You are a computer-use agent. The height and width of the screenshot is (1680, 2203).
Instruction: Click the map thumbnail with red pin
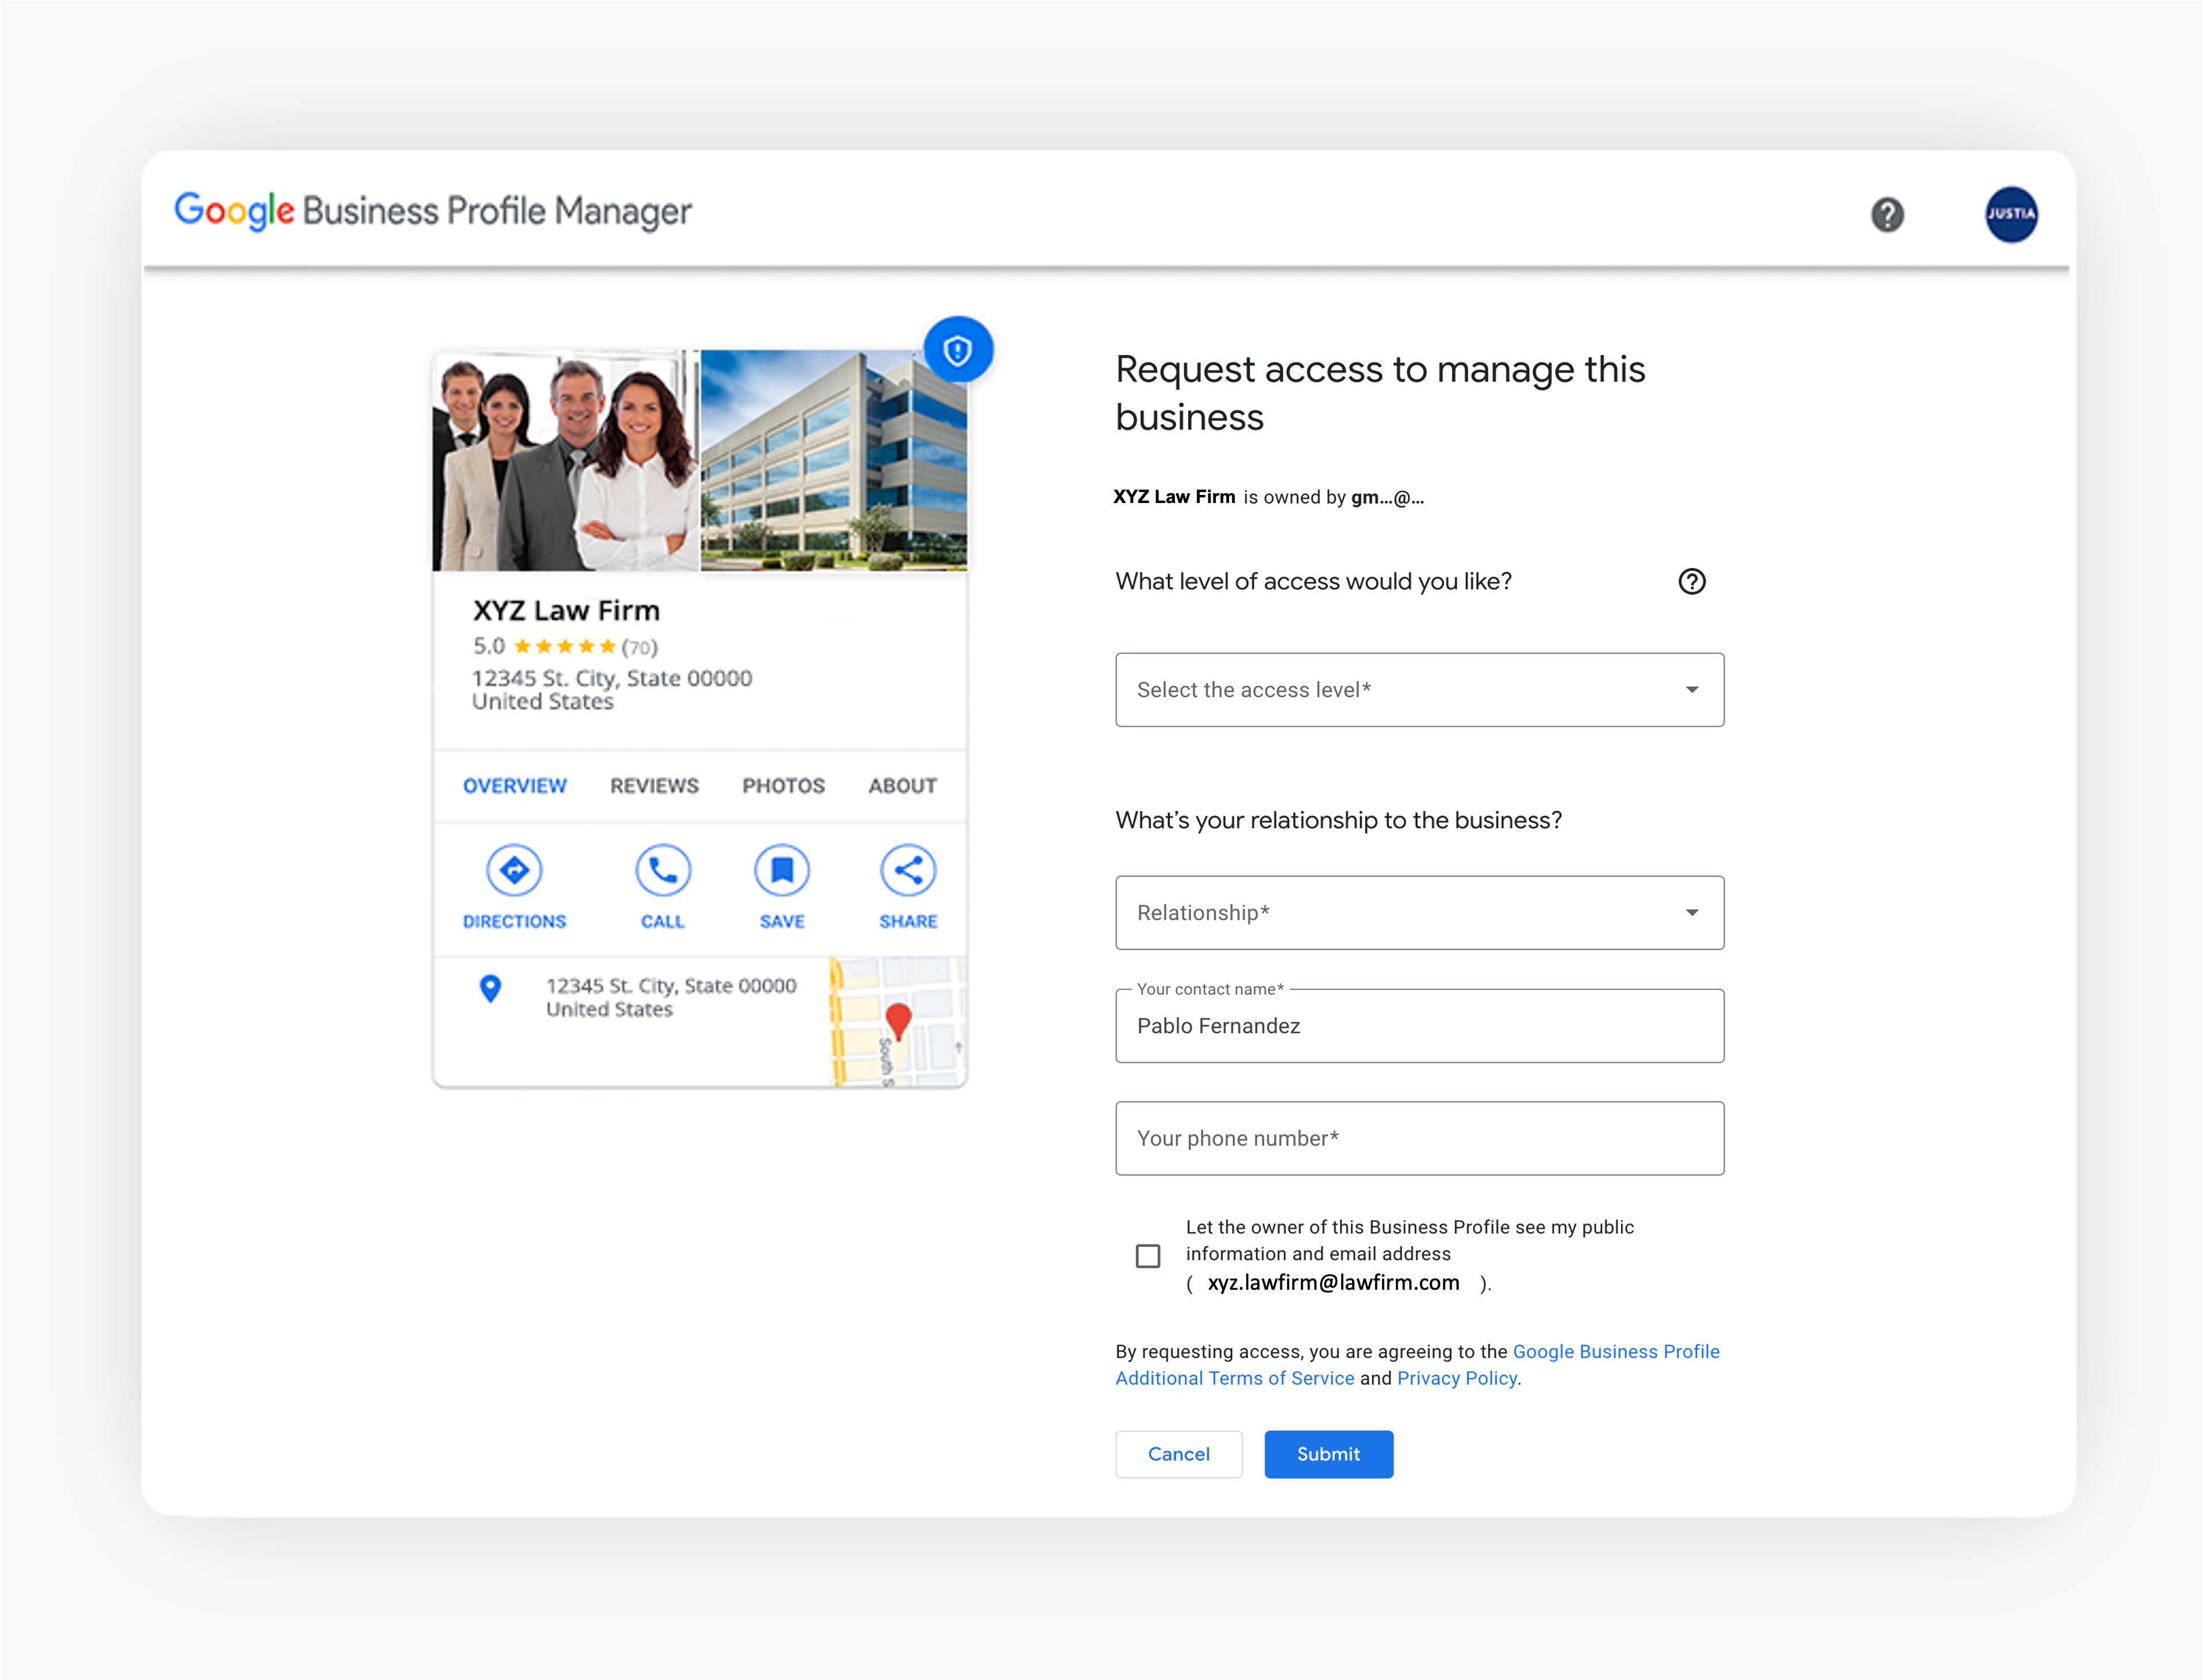pyautogui.click(x=897, y=1022)
